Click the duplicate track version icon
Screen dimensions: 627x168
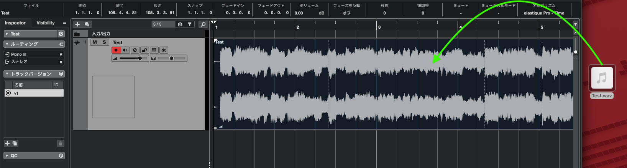point(15,144)
